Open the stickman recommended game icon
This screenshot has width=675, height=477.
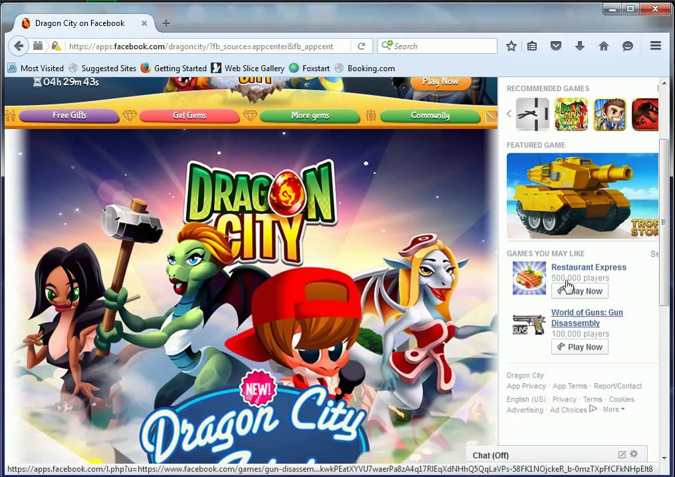(533, 114)
